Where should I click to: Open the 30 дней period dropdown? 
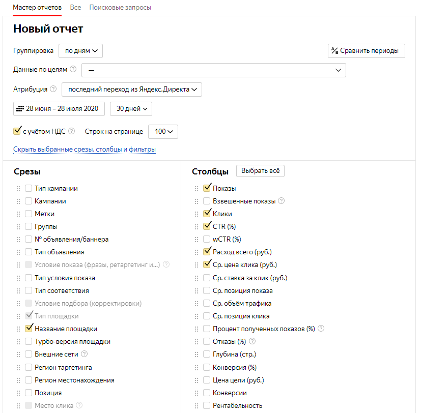point(131,109)
